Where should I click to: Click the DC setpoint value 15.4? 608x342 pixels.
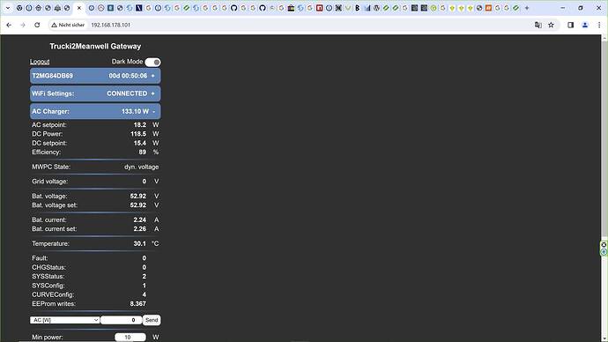[139, 143]
